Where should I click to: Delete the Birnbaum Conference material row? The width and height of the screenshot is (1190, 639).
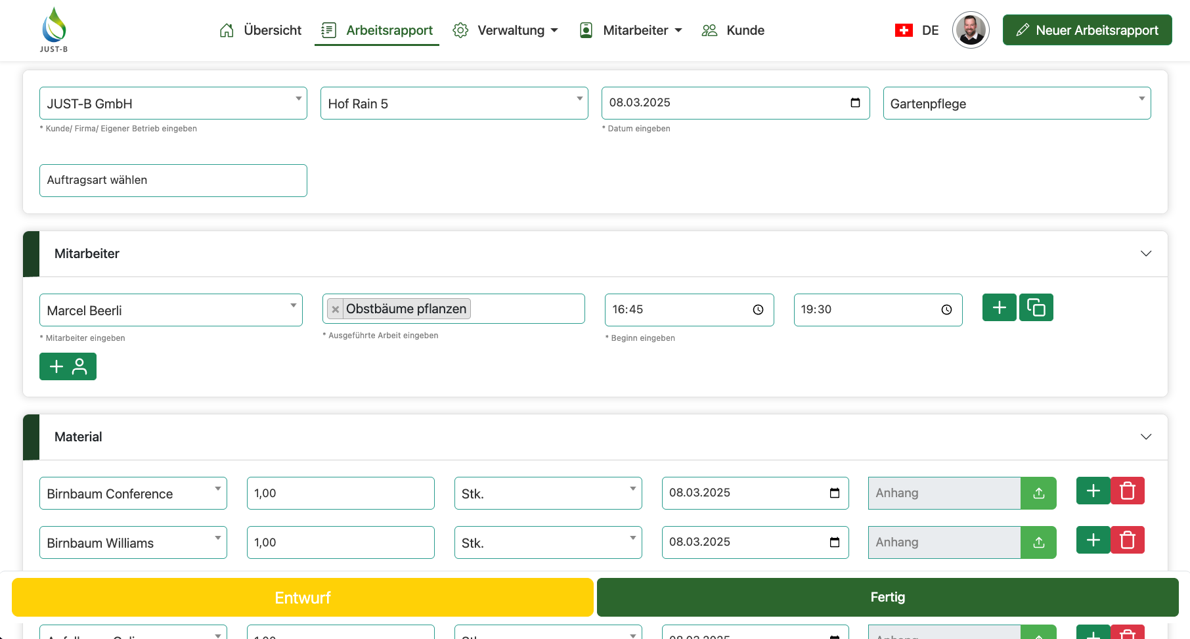coord(1127,491)
